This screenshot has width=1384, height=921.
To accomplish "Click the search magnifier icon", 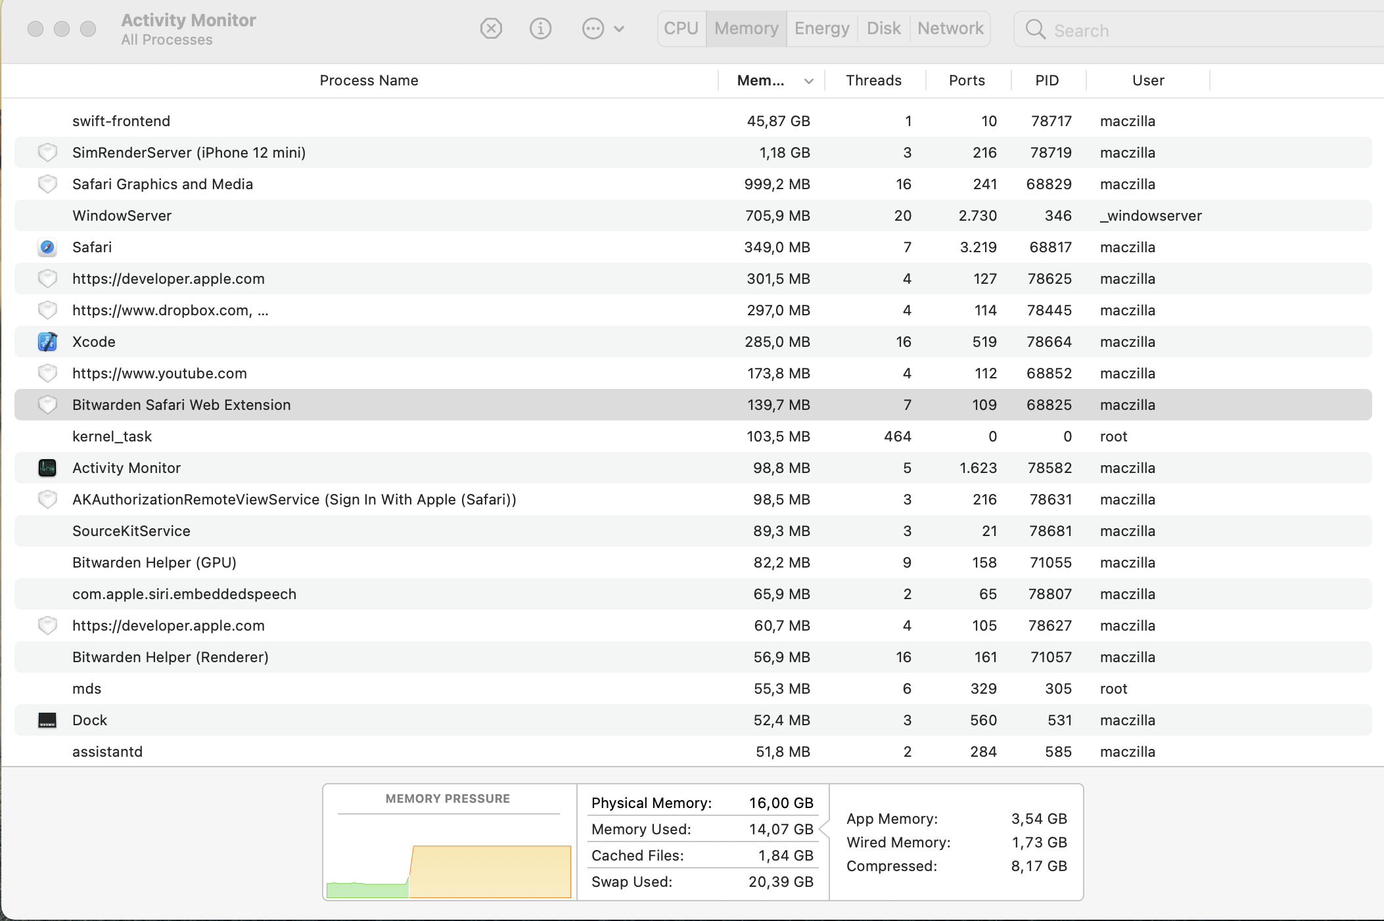I will 1035,30.
